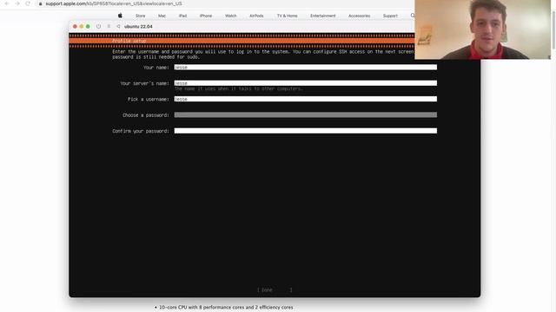
Task: Click the VM power button icon
Action: pyautogui.click(x=98, y=27)
